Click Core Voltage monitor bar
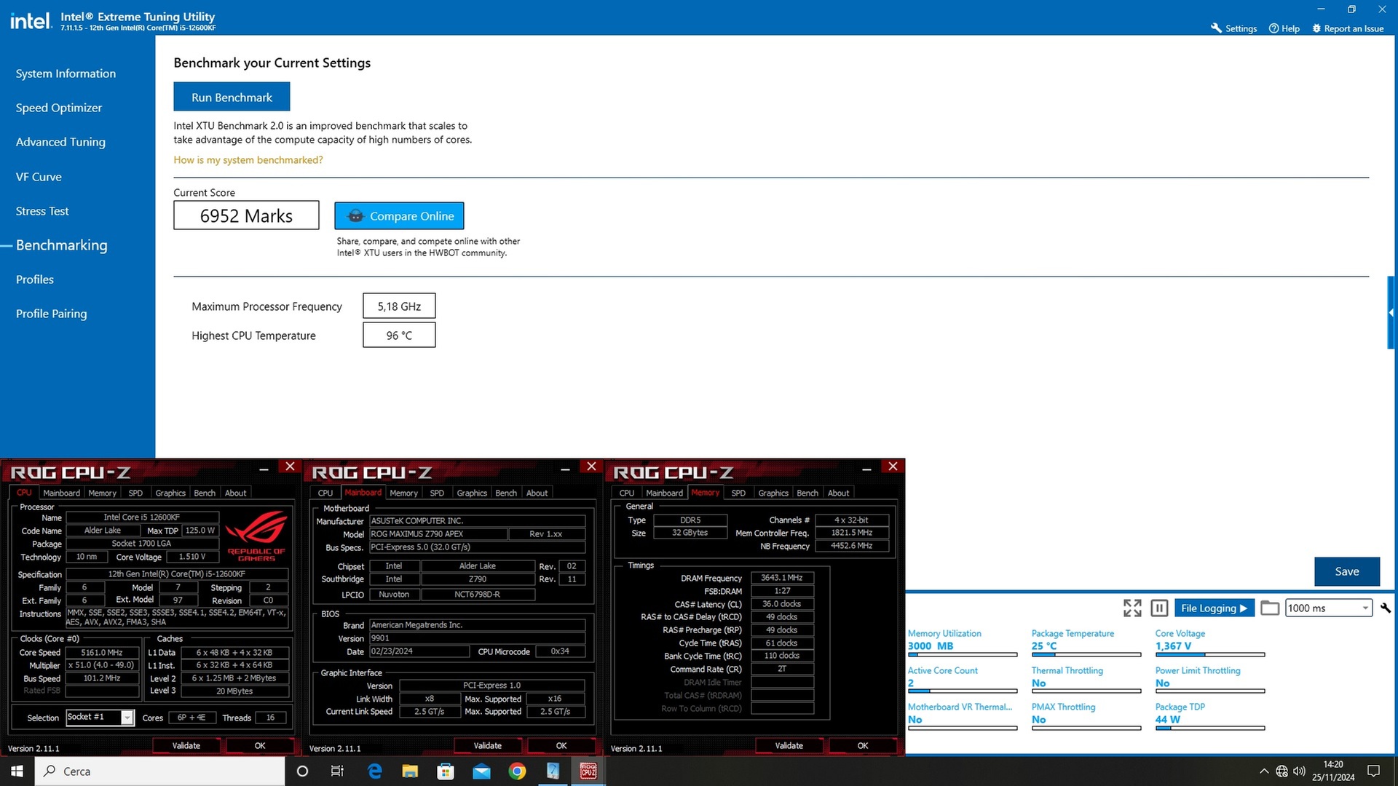The height and width of the screenshot is (786, 1398). [x=1209, y=655]
